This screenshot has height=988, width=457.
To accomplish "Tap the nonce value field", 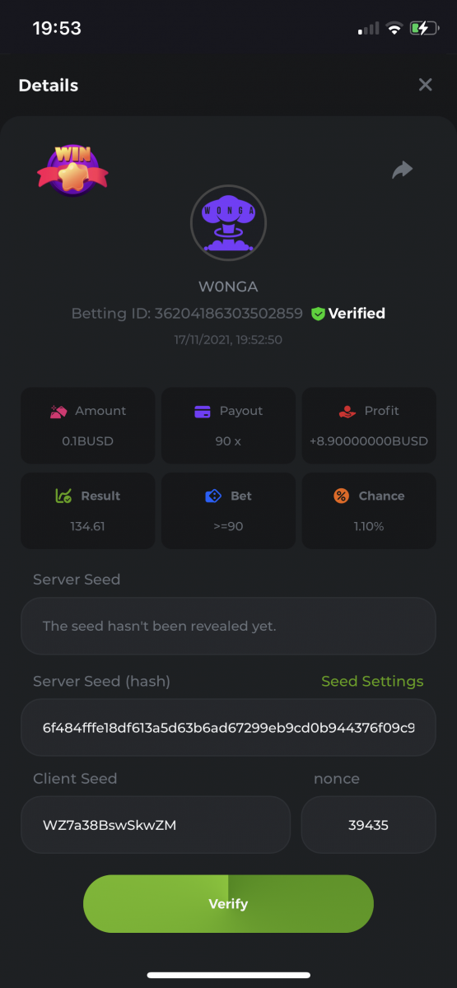I will 368,824.
